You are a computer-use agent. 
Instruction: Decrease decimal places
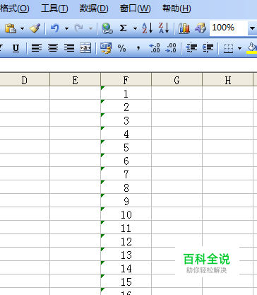171,48
